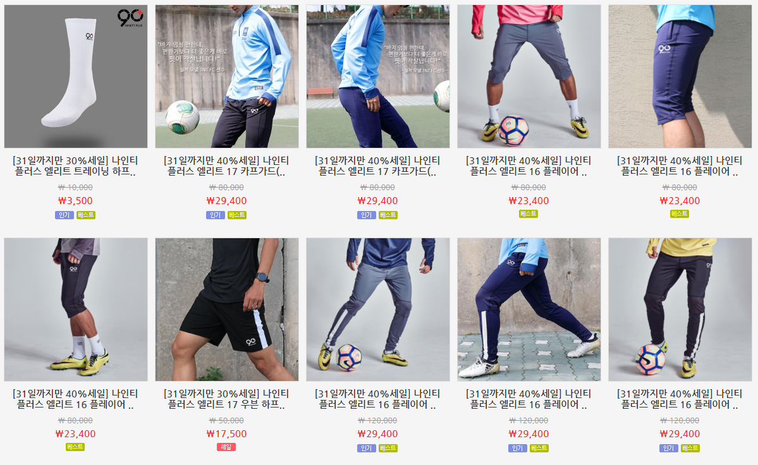Open the yellow-top black pants product image
Viewport: 758px width, 465px height.
tap(680, 309)
